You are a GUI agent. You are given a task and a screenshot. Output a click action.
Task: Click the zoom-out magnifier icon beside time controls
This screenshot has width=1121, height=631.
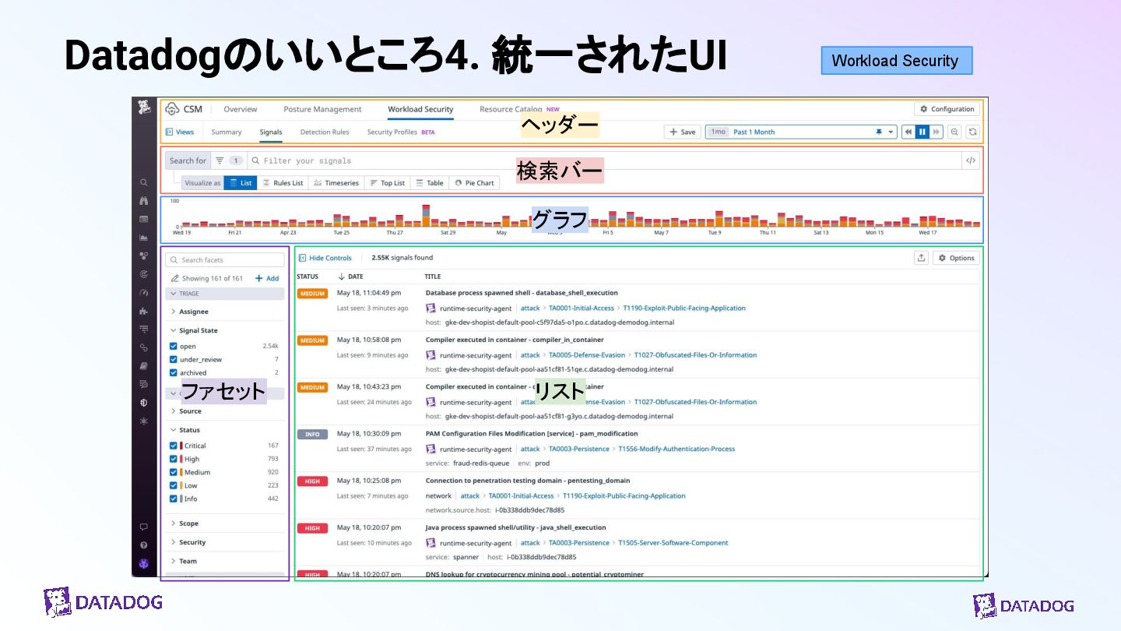954,132
